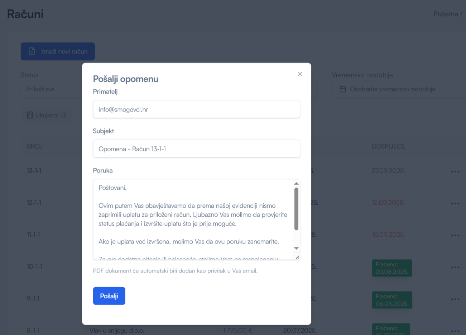Open the Vremensko razdoblje date picker
Screen dimensions: 466x335
tap(398, 89)
